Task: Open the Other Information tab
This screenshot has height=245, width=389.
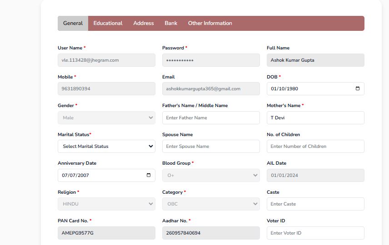Action: (210, 23)
